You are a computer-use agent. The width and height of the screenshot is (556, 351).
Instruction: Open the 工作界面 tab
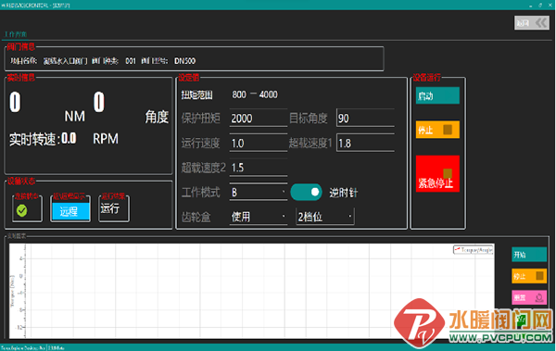point(15,34)
